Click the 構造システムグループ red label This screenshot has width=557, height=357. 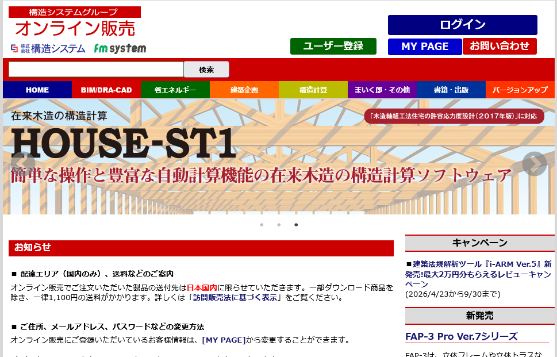click(75, 12)
